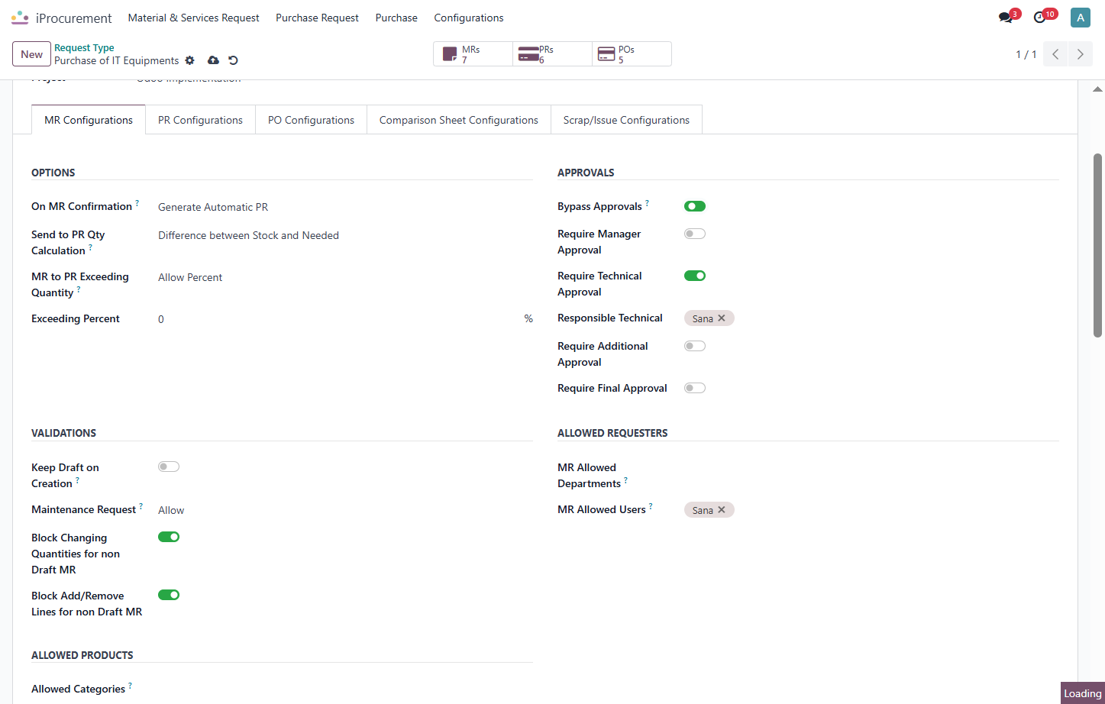This screenshot has width=1105, height=704.
Task: Show help for On MR Confirmation
Action: pos(137,203)
